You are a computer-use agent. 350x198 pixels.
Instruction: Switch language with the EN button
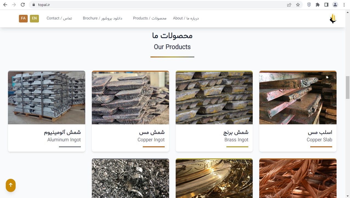34,18
